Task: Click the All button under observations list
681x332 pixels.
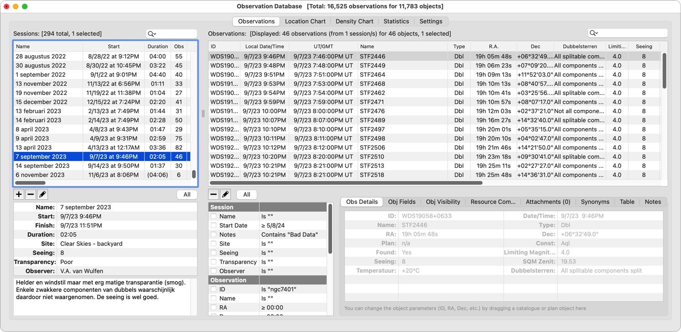Action: pyautogui.click(x=247, y=194)
